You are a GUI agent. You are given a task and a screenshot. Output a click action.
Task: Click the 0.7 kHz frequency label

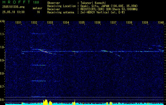coord(2,87)
